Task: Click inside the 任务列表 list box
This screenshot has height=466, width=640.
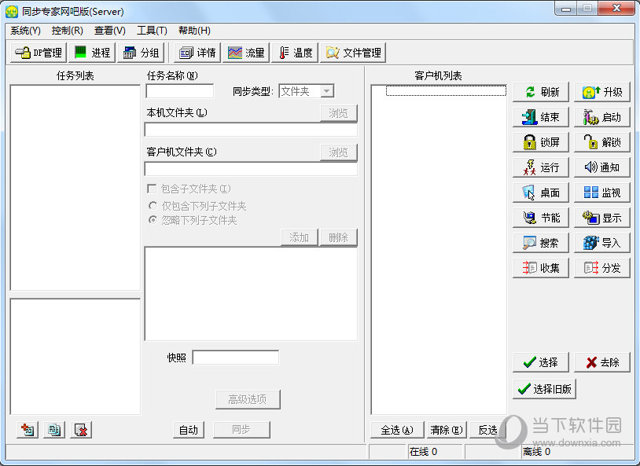Action: point(75,188)
